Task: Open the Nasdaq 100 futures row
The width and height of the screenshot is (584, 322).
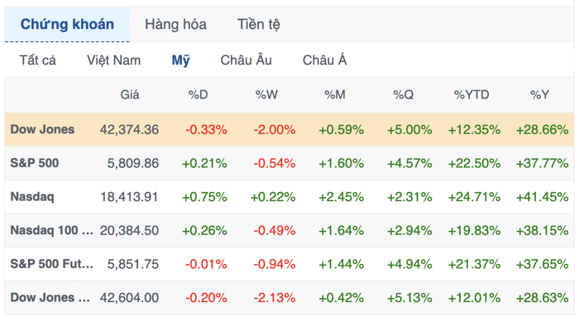Action: (52, 230)
